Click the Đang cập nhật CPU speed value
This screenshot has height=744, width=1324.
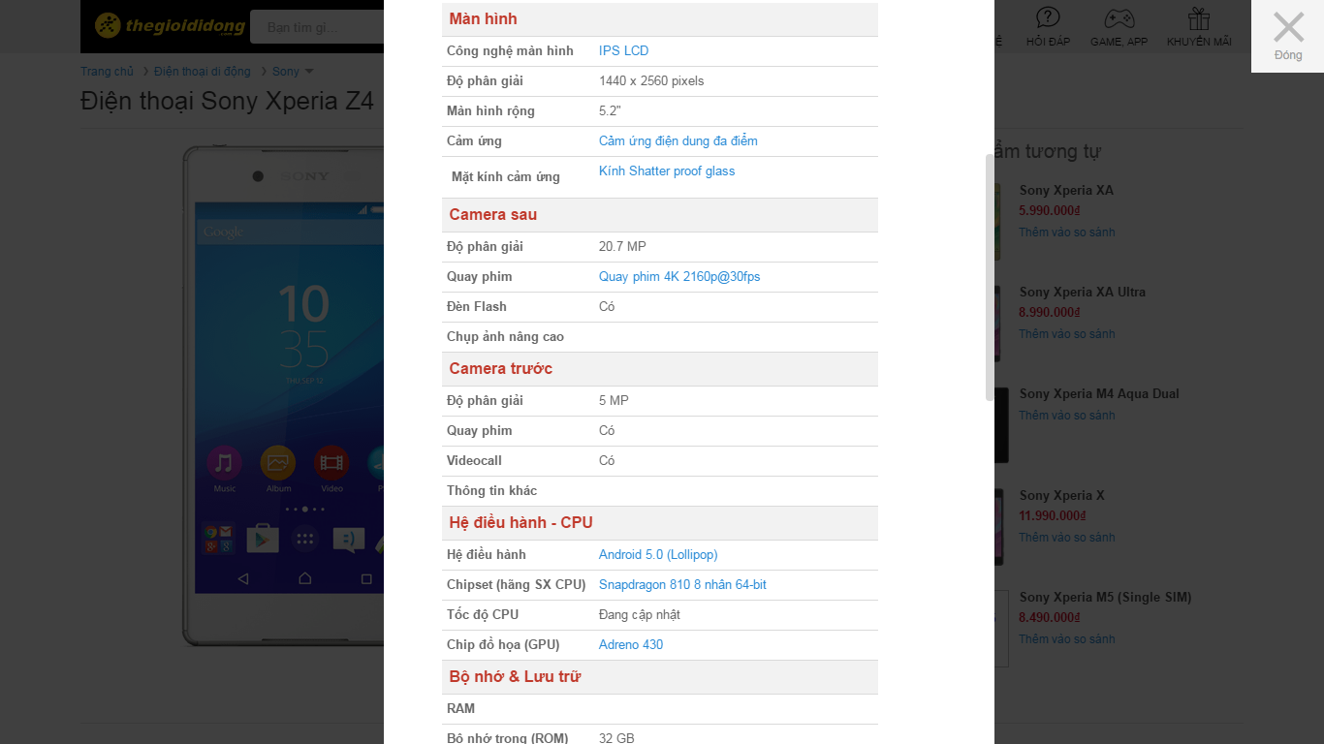pyautogui.click(x=640, y=615)
